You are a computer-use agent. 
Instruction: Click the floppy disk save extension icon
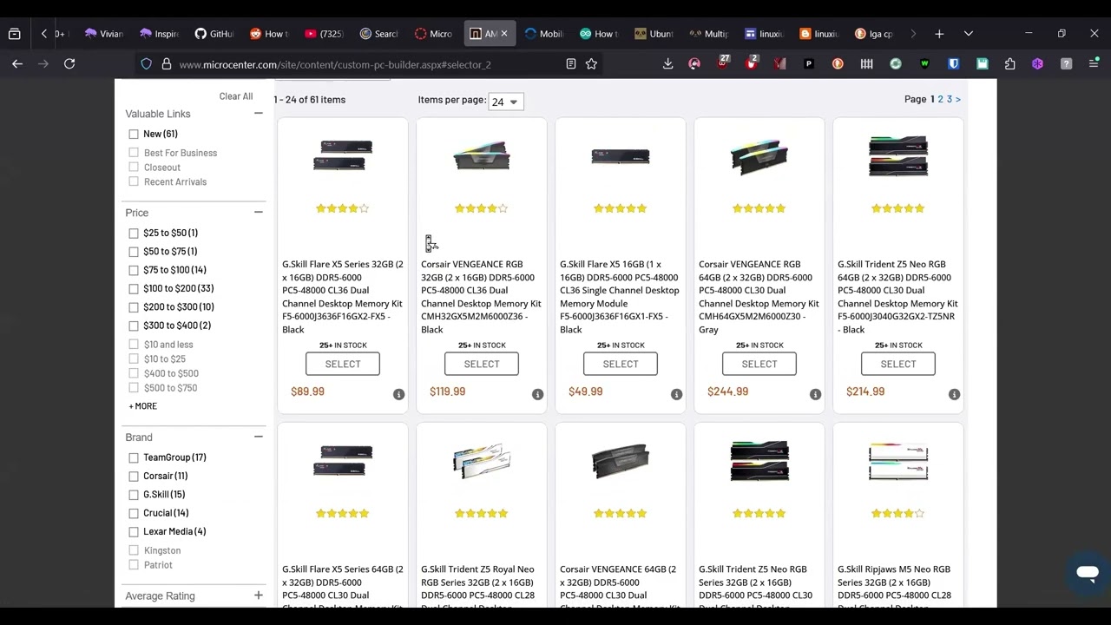point(982,63)
